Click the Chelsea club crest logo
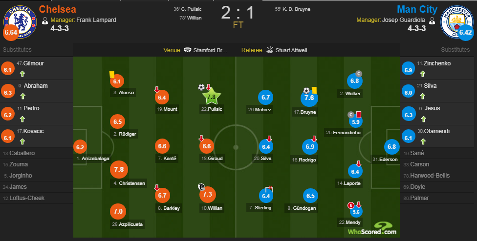Screen dimensions: 477x241 click(19, 20)
